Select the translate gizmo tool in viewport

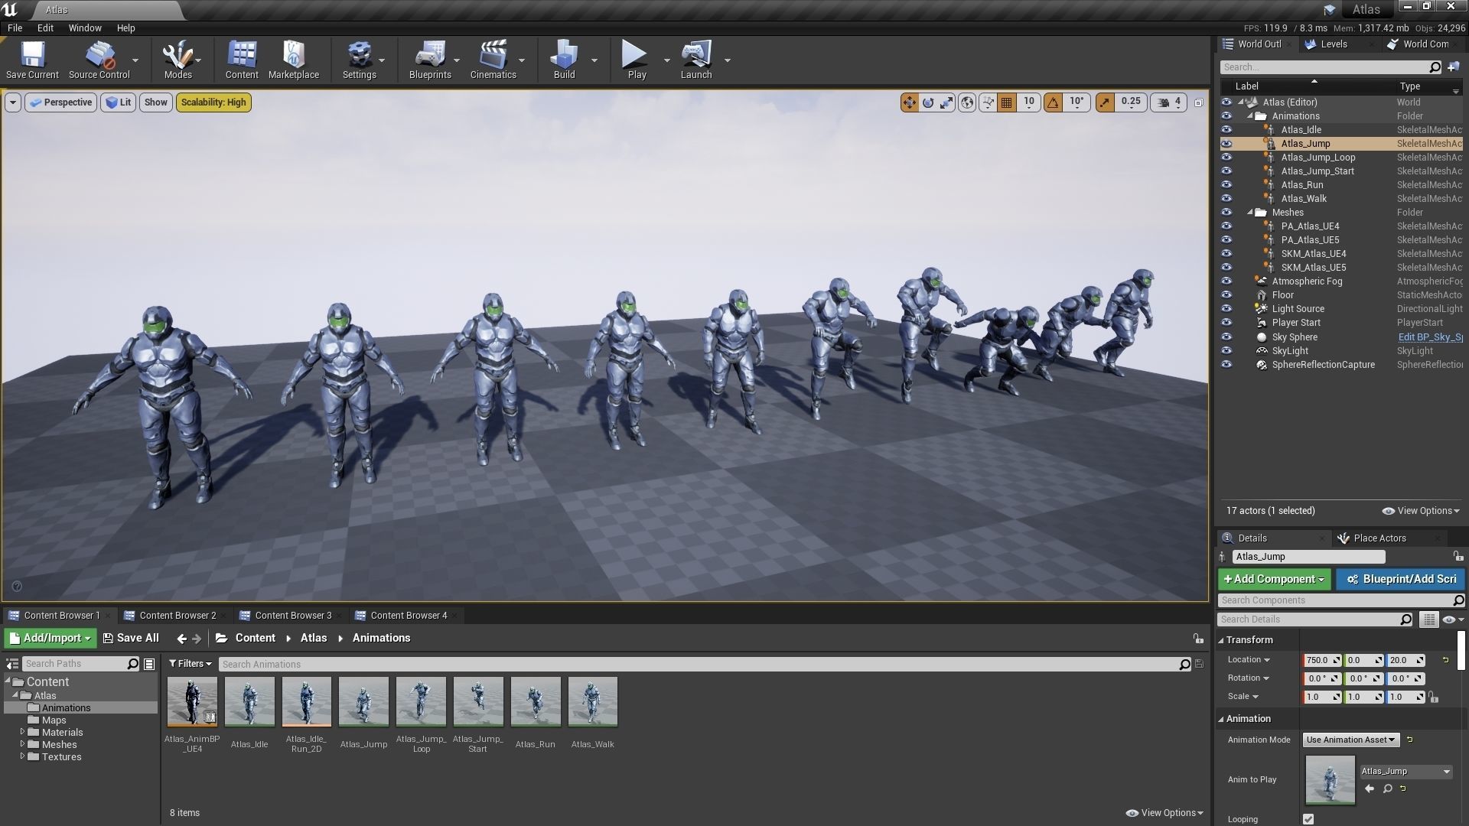point(909,102)
